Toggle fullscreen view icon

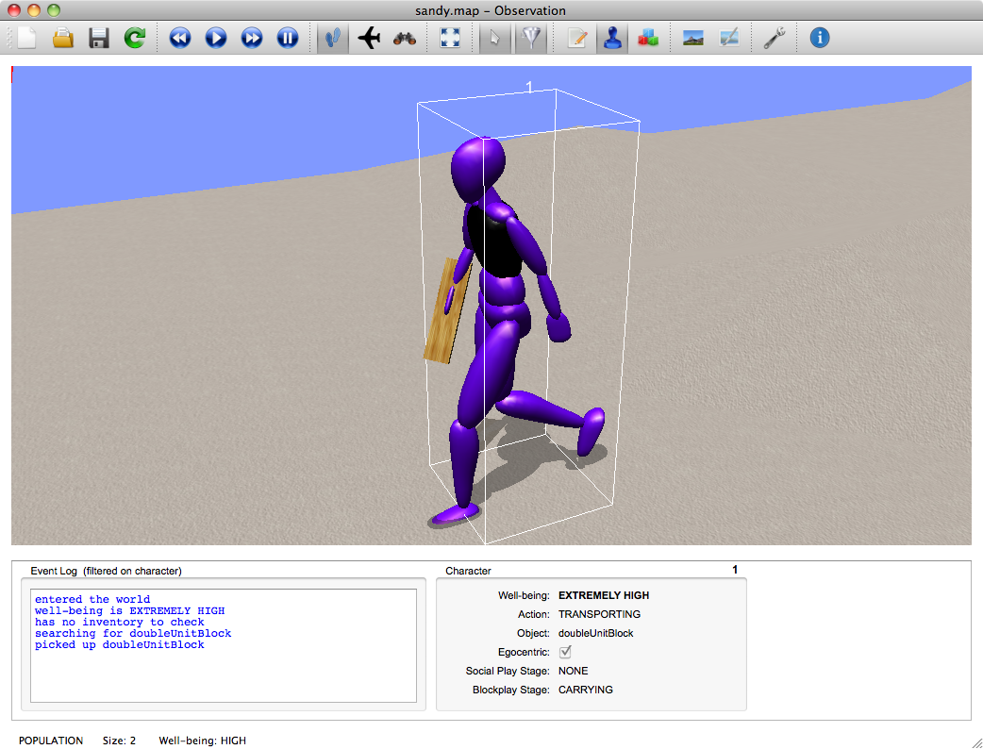(x=450, y=39)
